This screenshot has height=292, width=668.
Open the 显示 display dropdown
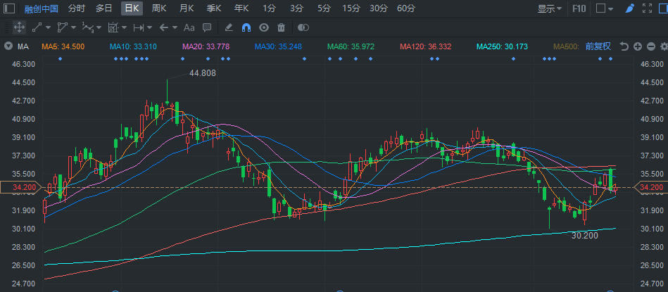click(x=549, y=8)
